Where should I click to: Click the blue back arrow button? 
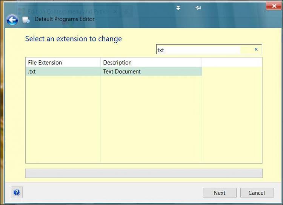(12, 20)
